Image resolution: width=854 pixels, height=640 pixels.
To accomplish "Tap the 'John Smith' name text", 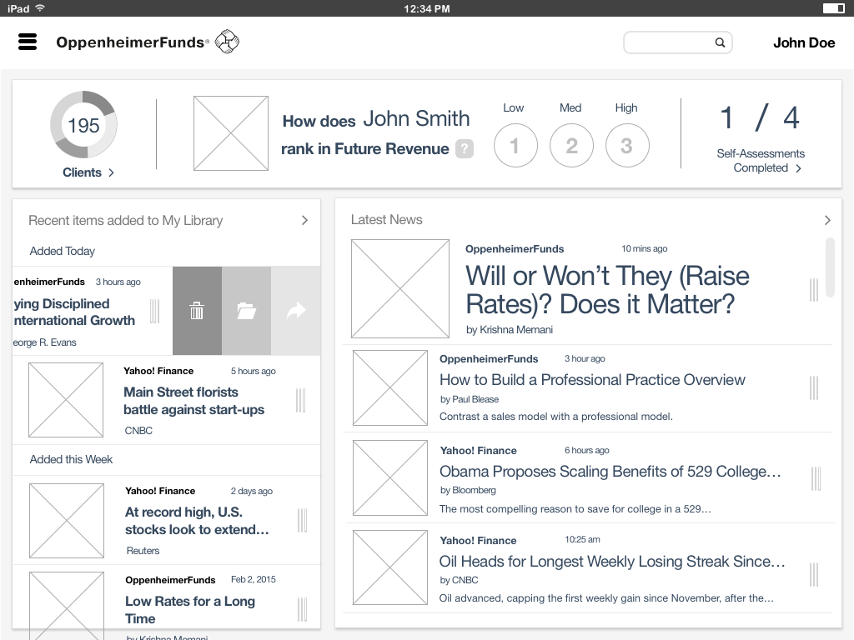I will click(417, 118).
